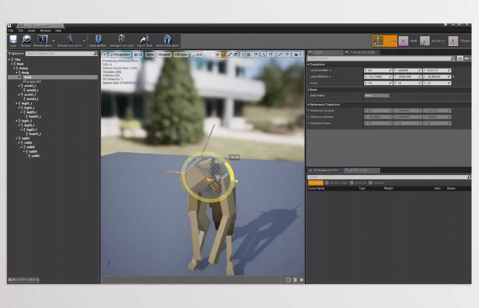Switch to Skeleton editor mode
Screen dimensions: 479x308
click(x=385, y=41)
